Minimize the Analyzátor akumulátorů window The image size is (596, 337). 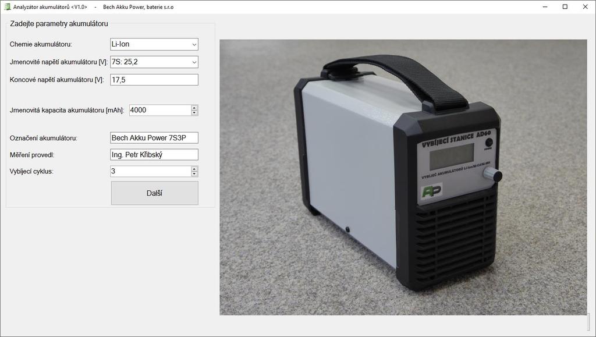click(545, 7)
